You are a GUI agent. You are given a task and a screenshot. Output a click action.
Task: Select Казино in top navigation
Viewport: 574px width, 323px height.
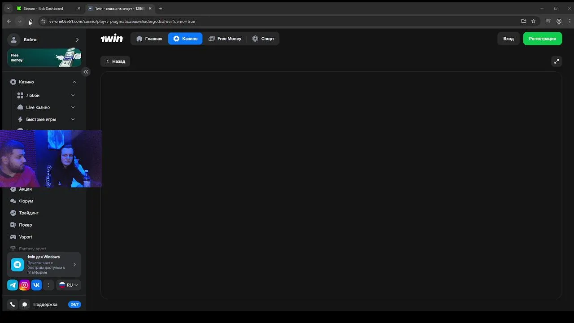coord(185,39)
